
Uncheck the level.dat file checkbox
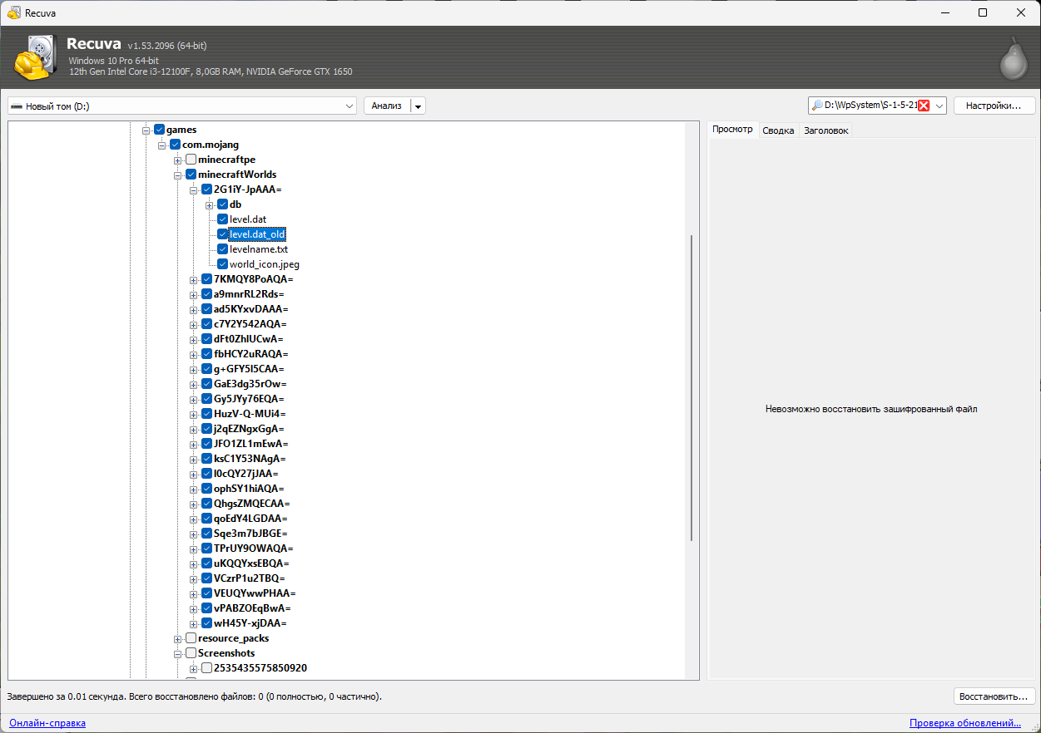click(x=223, y=219)
